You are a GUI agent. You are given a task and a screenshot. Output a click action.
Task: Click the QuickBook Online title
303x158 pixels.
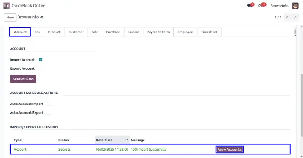(29, 6)
